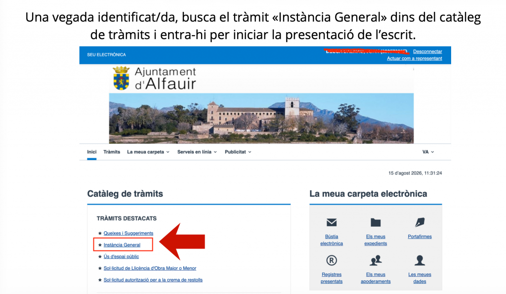Click the star beside Queixes i Suggeriments

100,233
